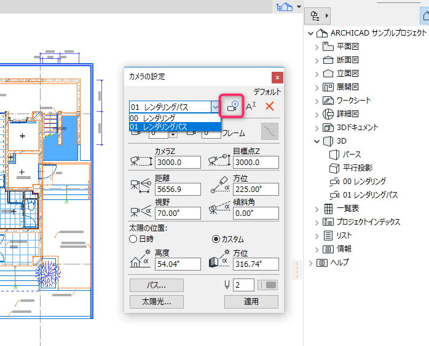Expand the 平面図 tree node
Viewport: 429px width, 346px height.
point(317,47)
